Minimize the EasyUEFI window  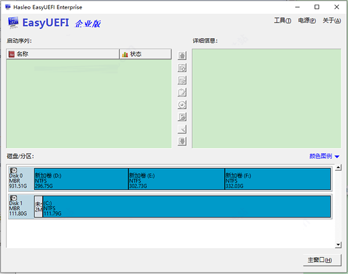tap(298, 7)
